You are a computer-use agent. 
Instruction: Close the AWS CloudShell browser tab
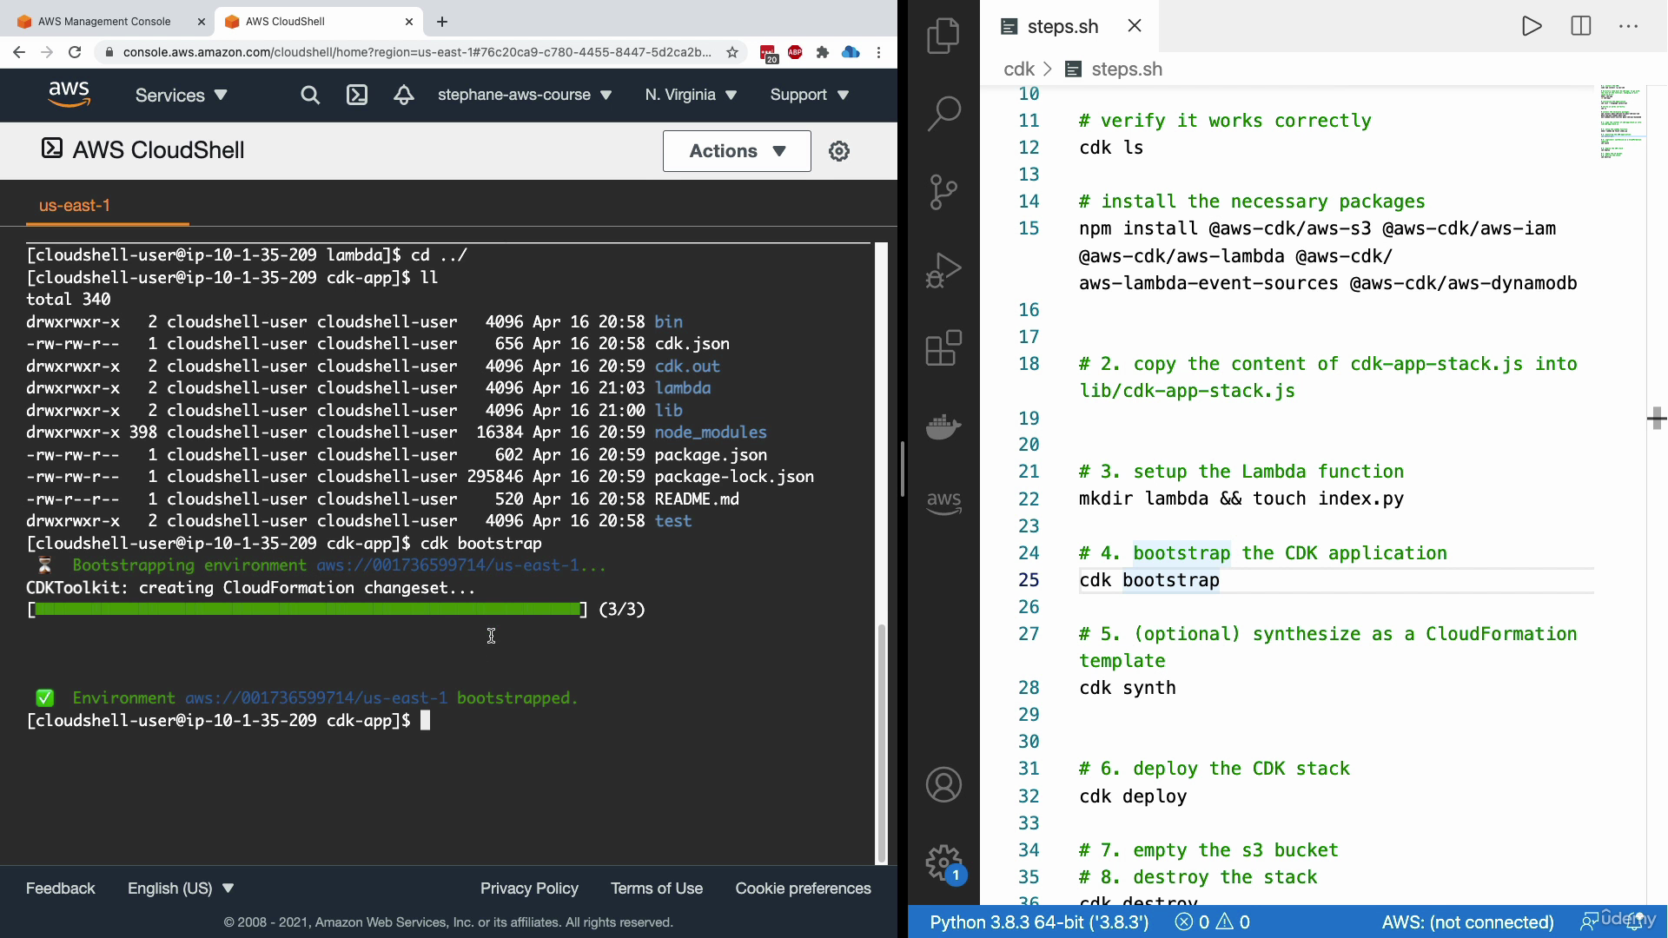[409, 22]
